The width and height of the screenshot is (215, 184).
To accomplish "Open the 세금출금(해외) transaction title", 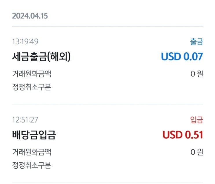I will [x=41, y=57].
